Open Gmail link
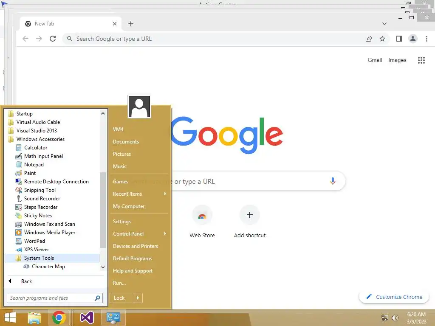This screenshot has height=326, width=435. [375, 60]
